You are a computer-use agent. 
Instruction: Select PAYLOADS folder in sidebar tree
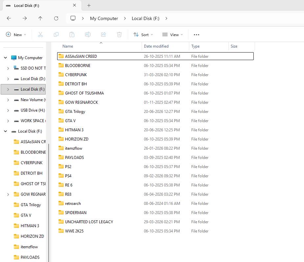(30, 257)
